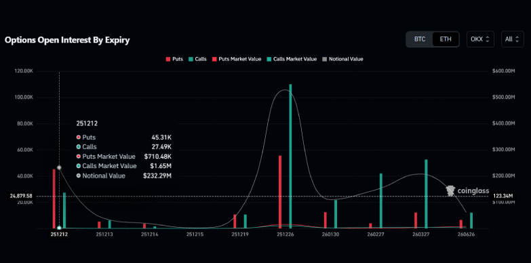Click the 251226 calls teal bar
This screenshot has width=531, height=263.
290,157
